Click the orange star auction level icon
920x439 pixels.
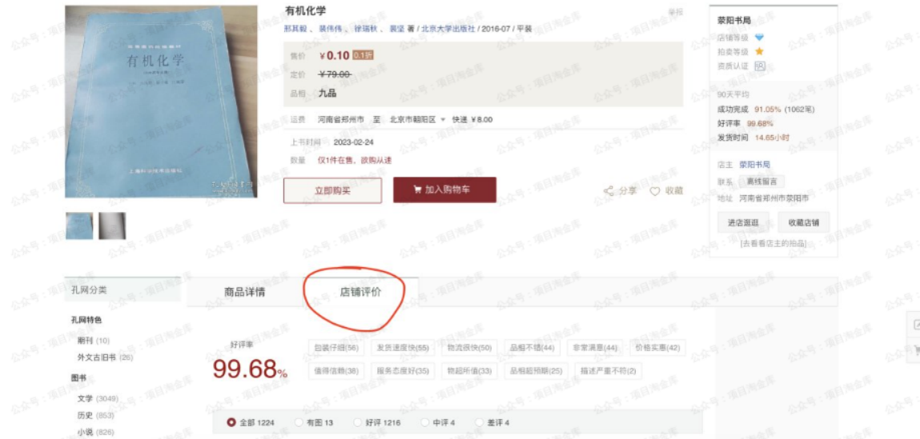759,52
